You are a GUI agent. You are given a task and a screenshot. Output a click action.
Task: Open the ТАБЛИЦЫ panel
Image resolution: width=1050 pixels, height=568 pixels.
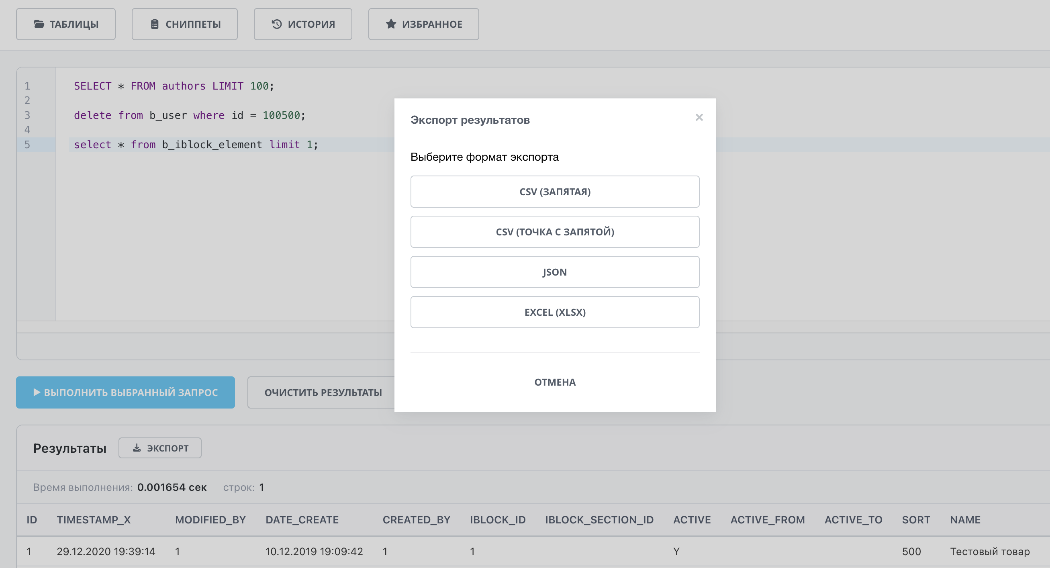65,24
